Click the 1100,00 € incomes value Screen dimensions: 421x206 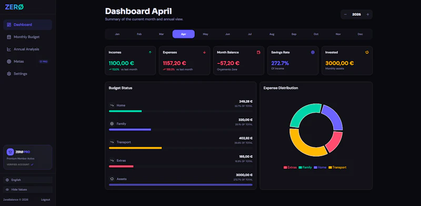coord(122,63)
